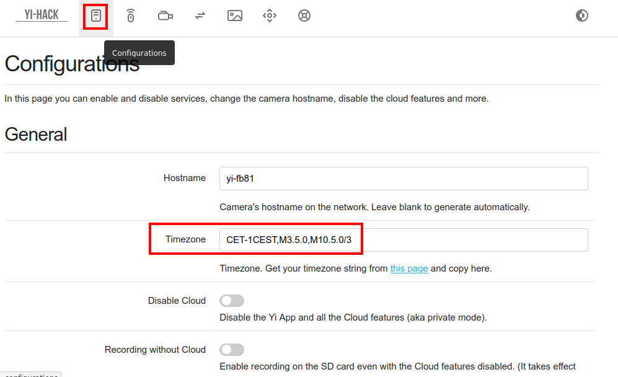Focus the Hostname field containing yi-fb81
The image size is (618, 377).
tap(403, 179)
